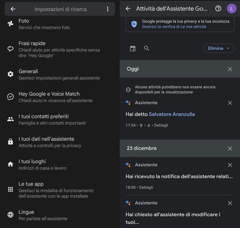The width and height of the screenshot is (240, 228).
Task: Open Lingue settings
Action: click(x=60, y=215)
